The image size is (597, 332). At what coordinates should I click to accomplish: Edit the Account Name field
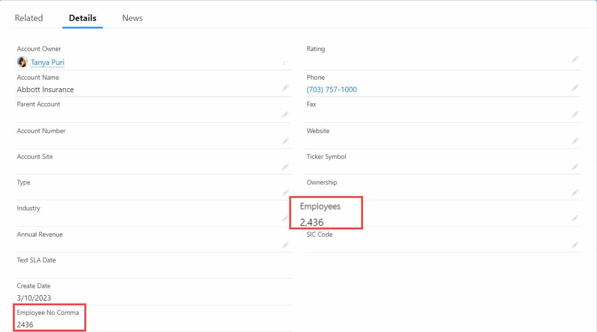pos(285,88)
